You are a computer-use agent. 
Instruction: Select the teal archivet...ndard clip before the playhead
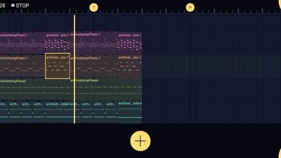(x=58, y=112)
